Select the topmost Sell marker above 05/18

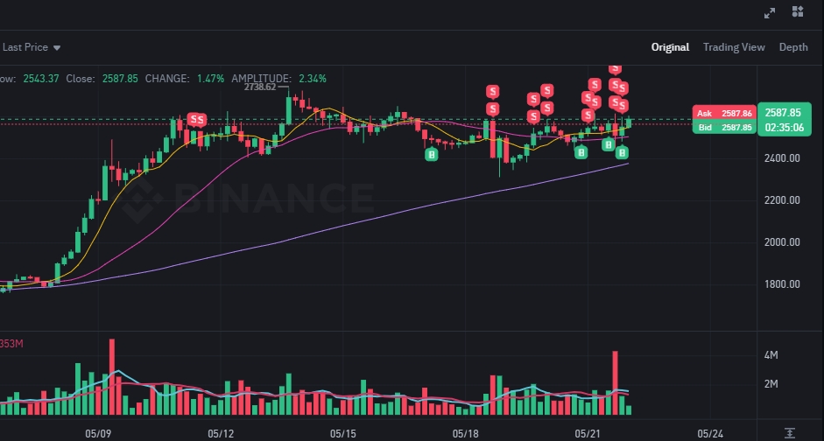coord(494,91)
